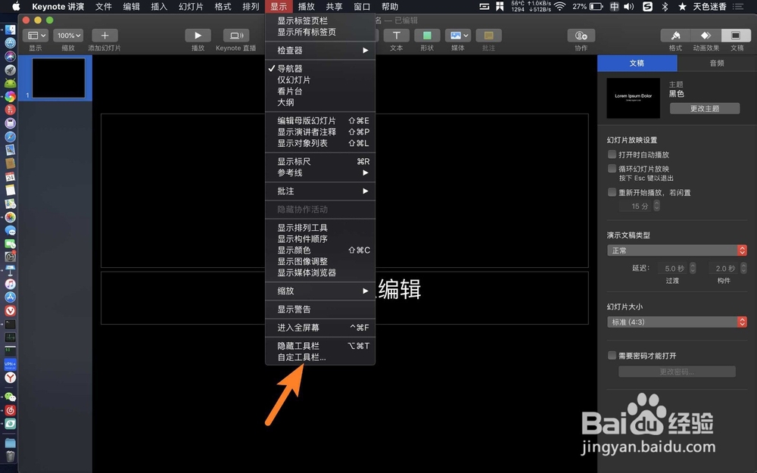Open the 幻灯片 menu in menu bar
The image size is (757, 473).
pyautogui.click(x=192, y=6)
